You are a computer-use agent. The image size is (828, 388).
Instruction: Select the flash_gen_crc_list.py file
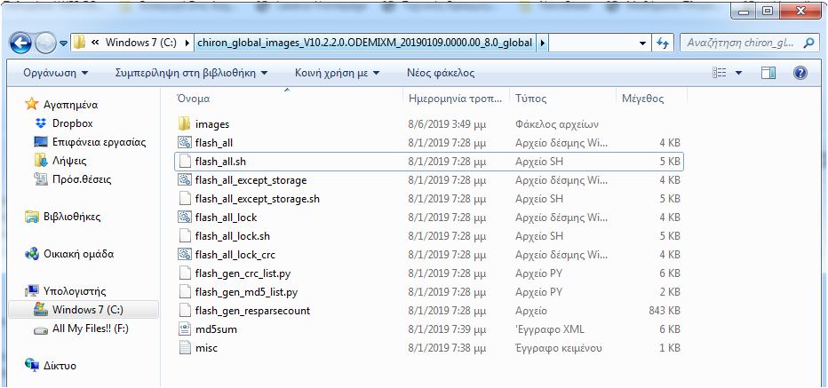coord(246,273)
